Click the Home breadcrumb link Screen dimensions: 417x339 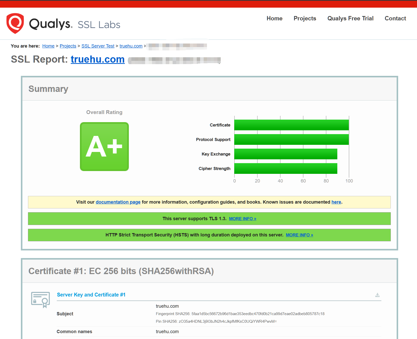(48, 46)
